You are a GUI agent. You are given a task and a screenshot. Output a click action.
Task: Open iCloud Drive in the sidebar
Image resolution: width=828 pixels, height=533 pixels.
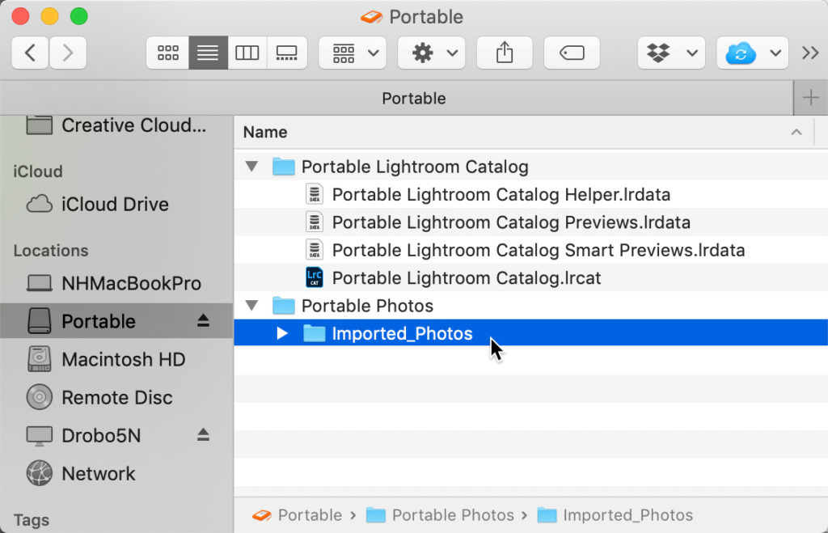116,204
